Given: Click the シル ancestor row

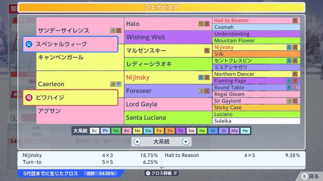Looking at the screenshot, I should click(x=256, y=54).
